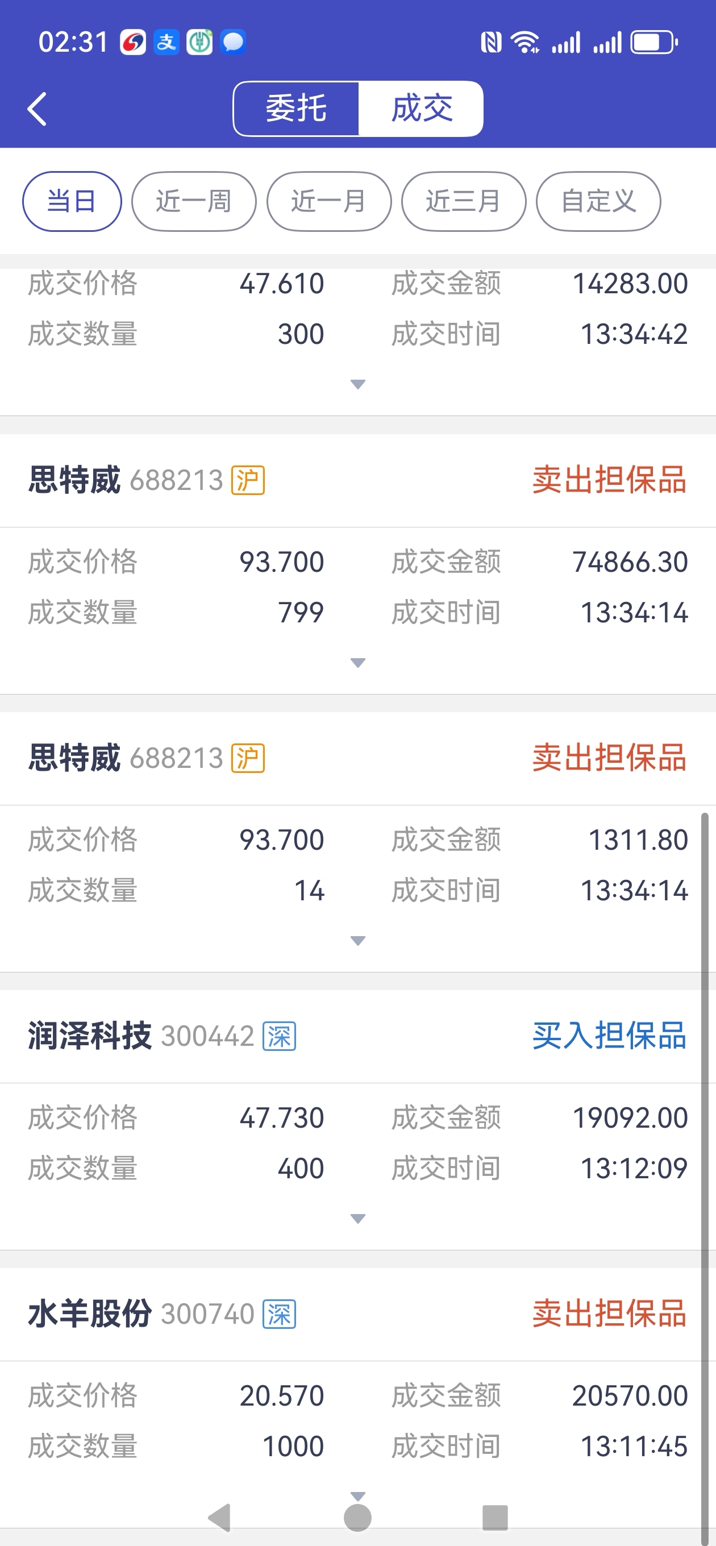Select the 当日 date filter
716x1546 pixels.
pyautogui.click(x=72, y=202)
